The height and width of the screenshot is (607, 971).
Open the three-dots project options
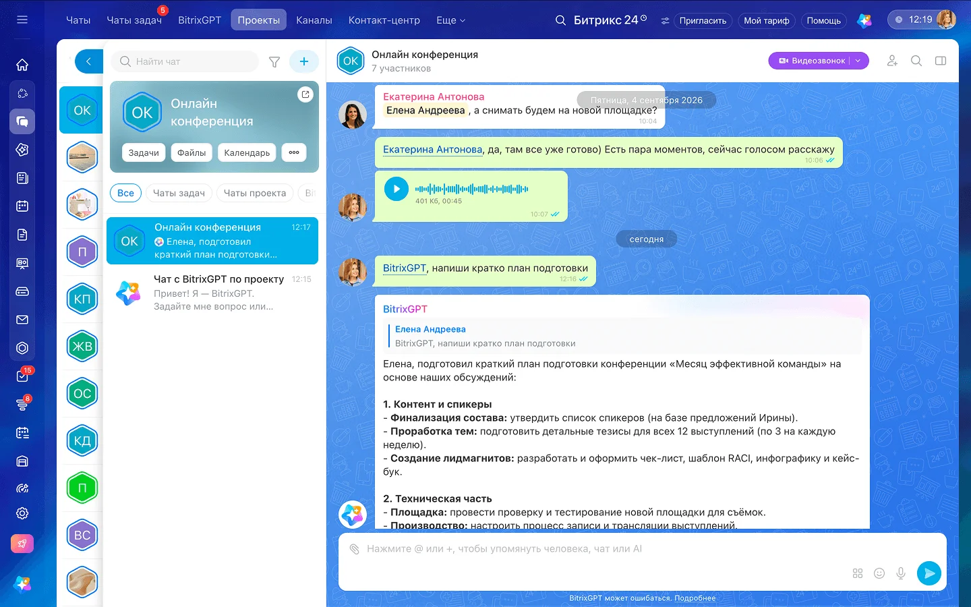[294, 152]
